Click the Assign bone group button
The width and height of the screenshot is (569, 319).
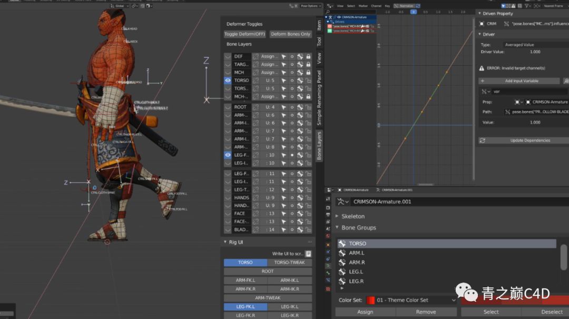pyautogui.click(x=365, y=312)
